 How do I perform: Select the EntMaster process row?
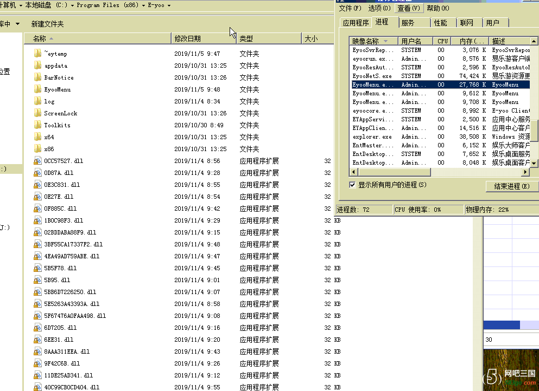441,146
